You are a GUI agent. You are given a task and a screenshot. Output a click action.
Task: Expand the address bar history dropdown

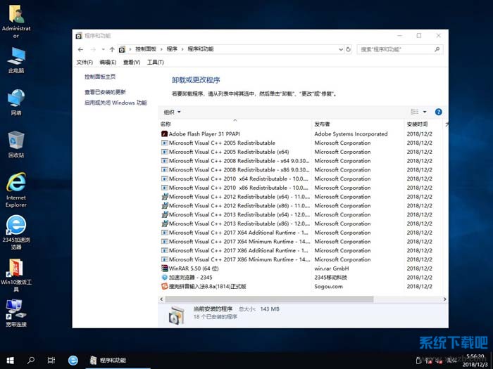pos(340,49)
